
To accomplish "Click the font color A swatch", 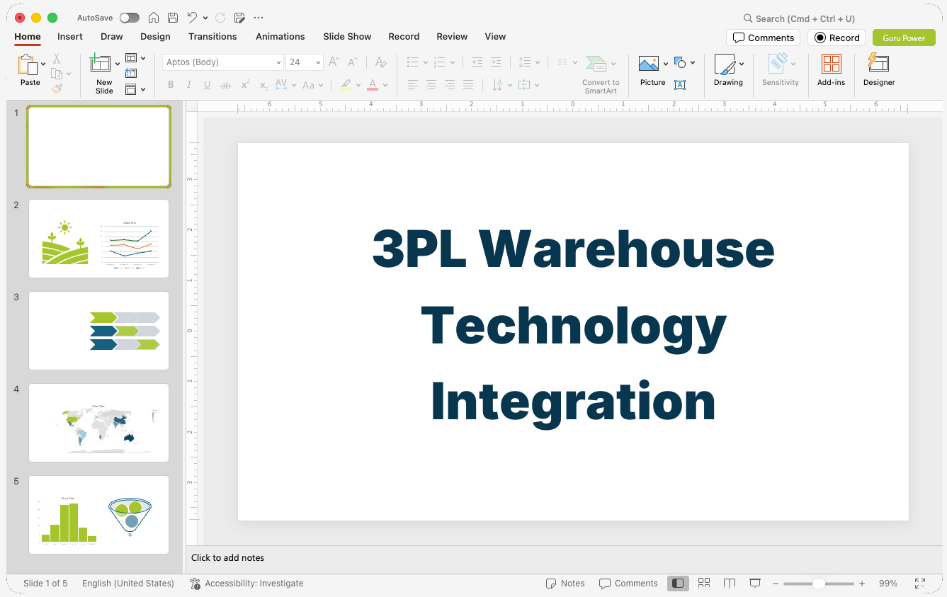I will tap(373, 85).
